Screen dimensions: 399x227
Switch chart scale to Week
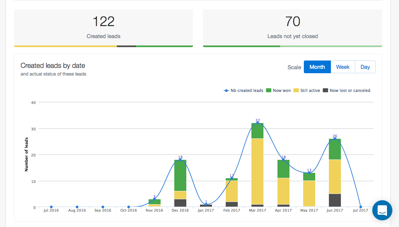pyautogui.click(x=343, y=67)
